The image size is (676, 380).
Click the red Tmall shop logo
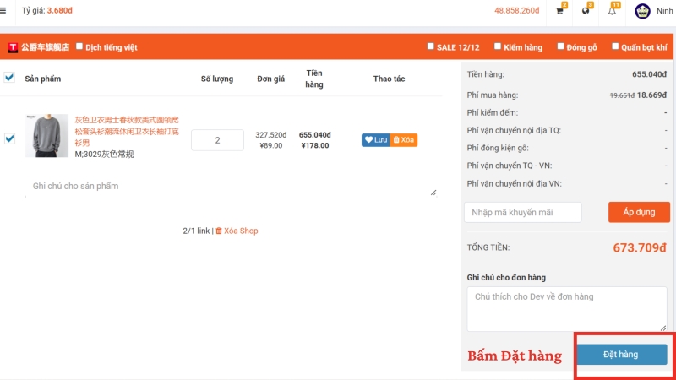(x=14, y=47)
